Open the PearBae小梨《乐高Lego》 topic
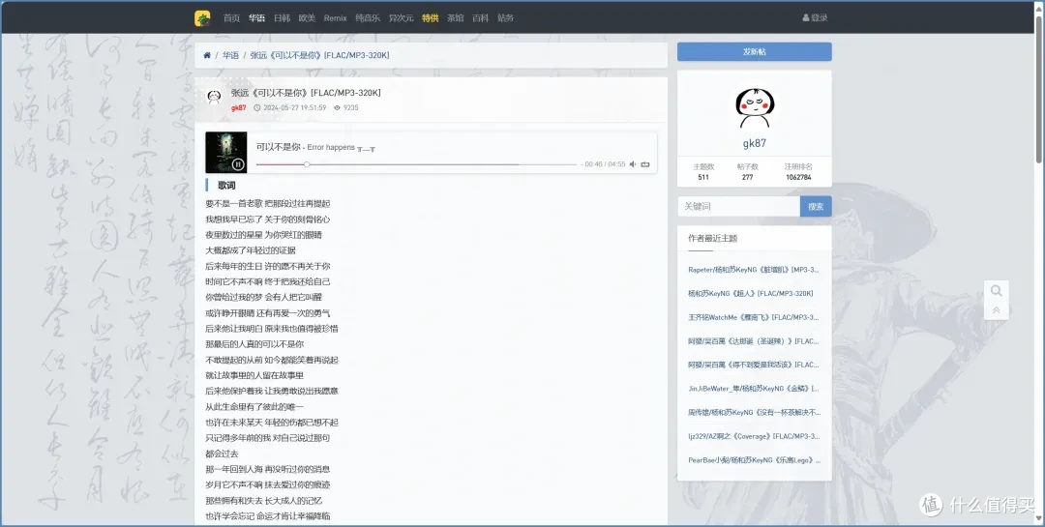The height and width of the screenshot is (527, 1045). coord(755,460)
